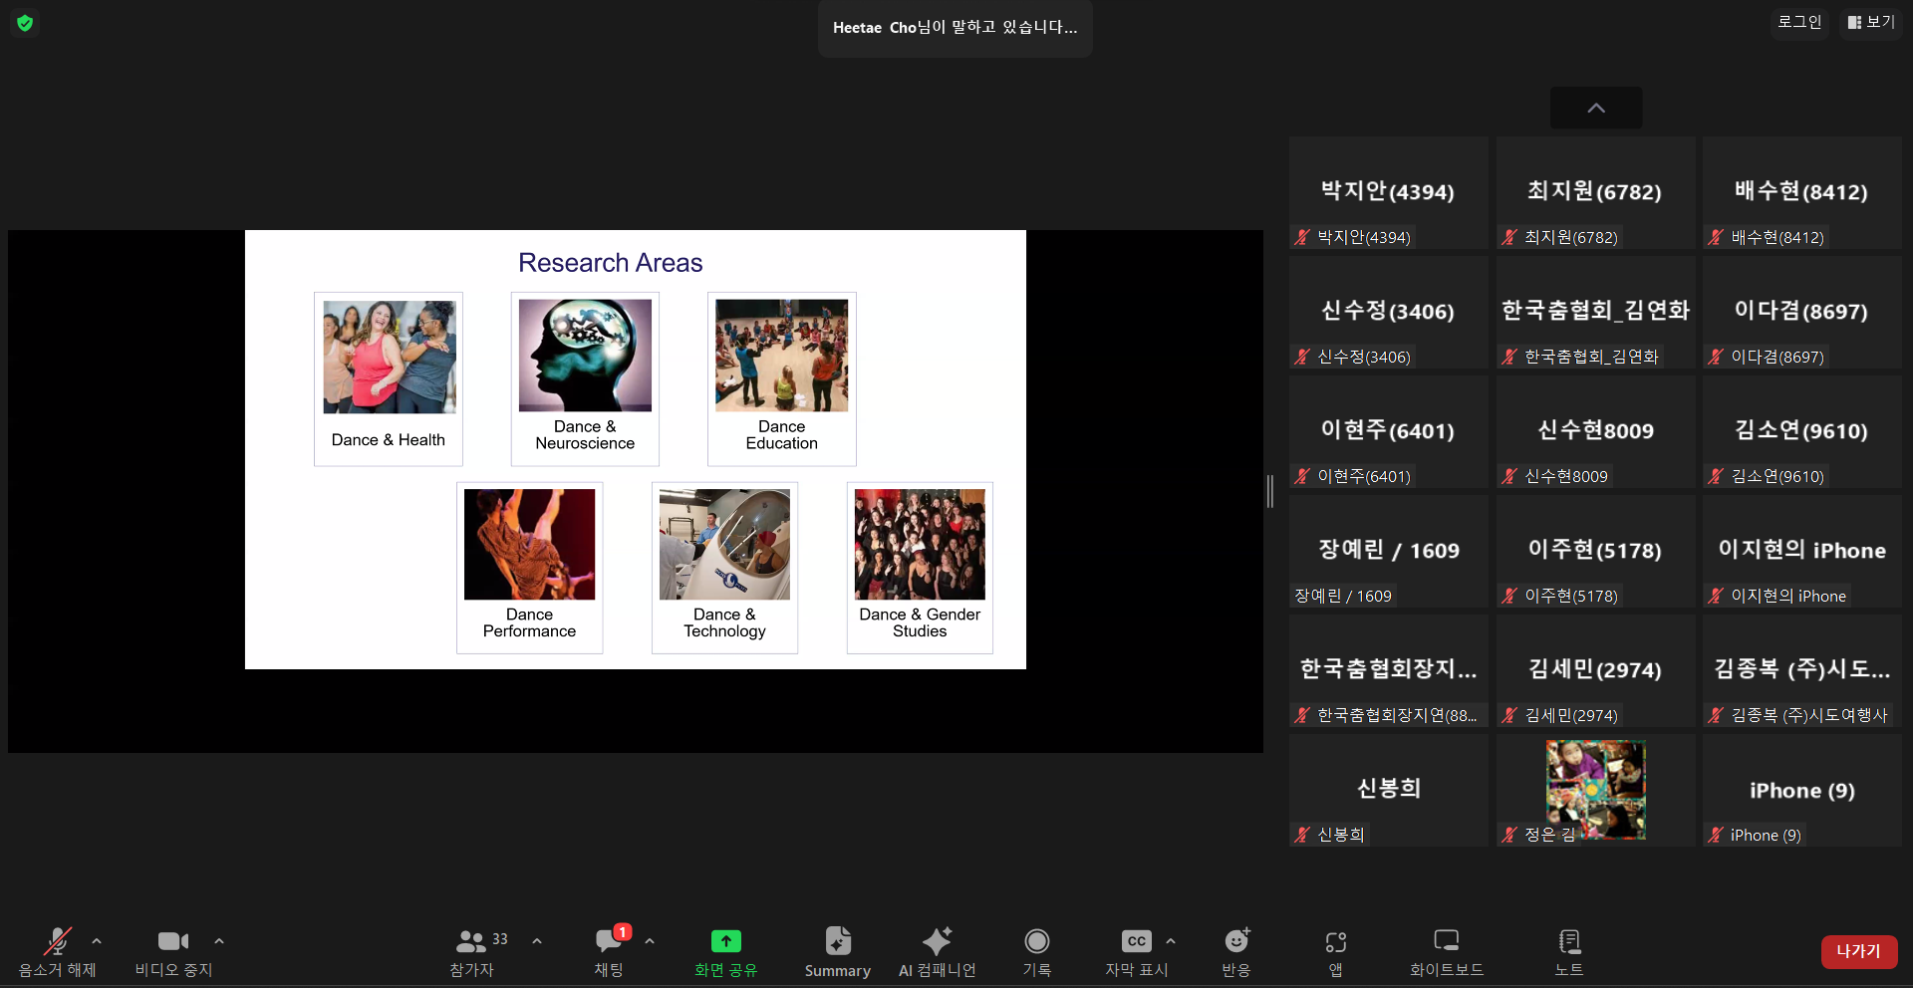
Task: Click muted mic icon on 김세민(2974) tile
Action: (x=1509, y=715)
